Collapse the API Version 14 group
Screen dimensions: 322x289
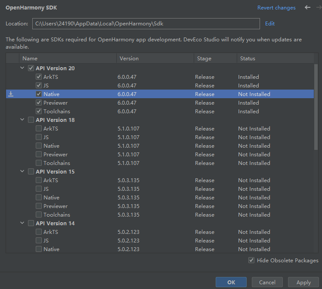coord(22,223)
